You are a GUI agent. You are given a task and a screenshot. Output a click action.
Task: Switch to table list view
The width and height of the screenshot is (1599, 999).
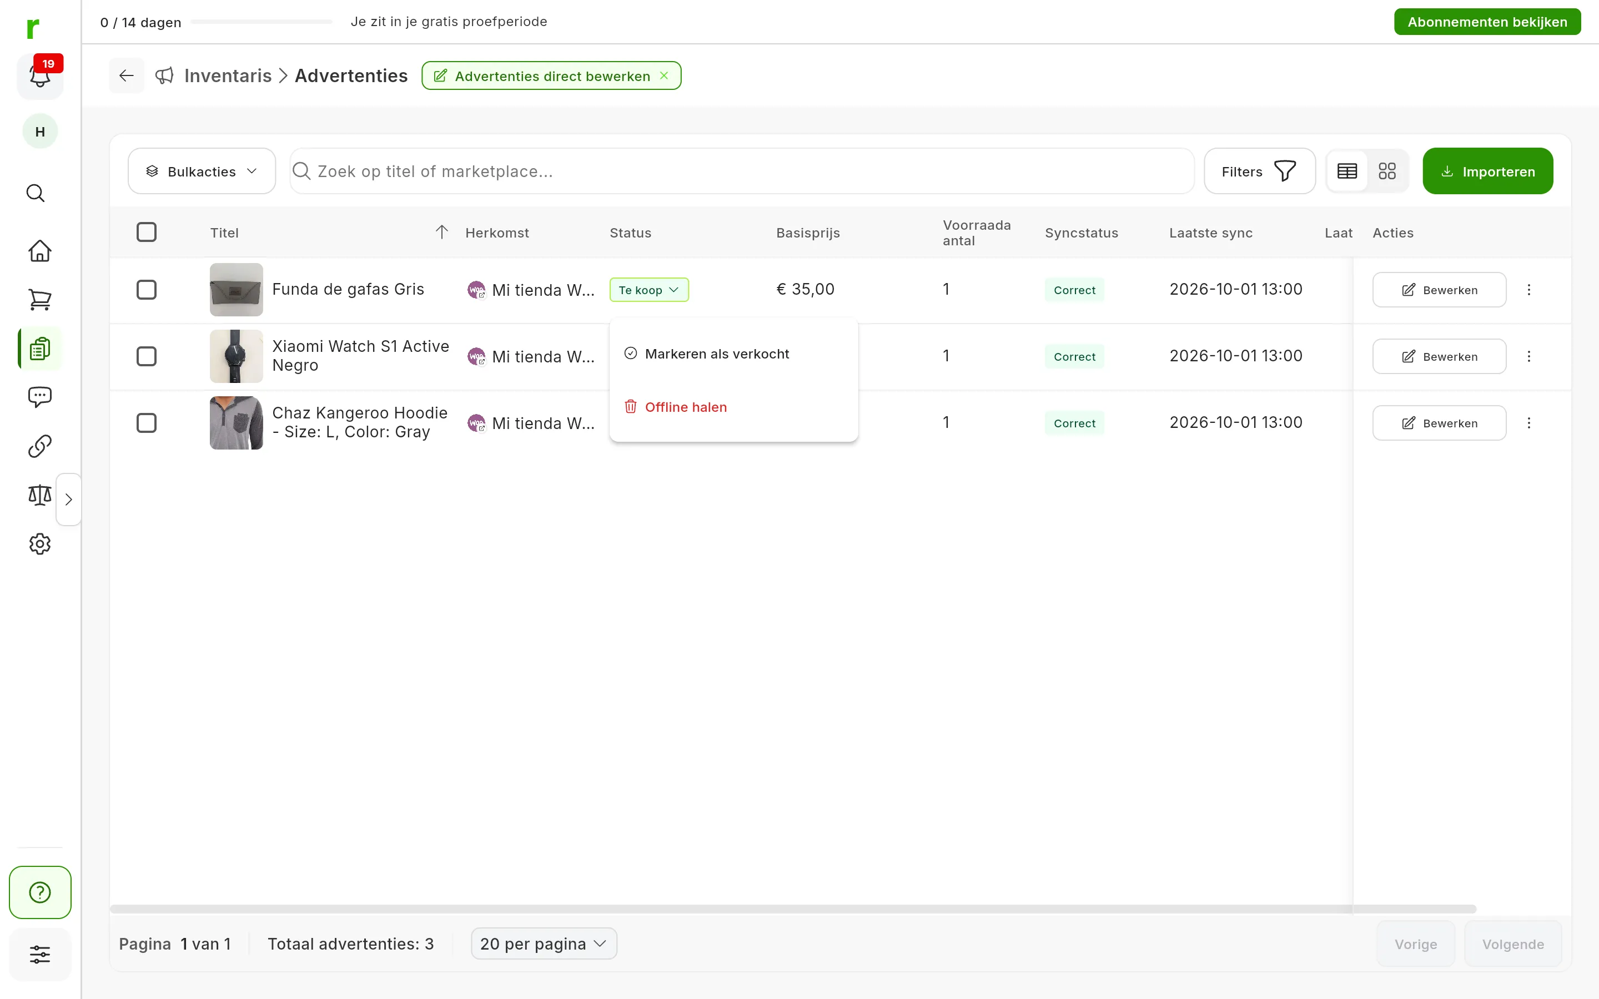click(x=1347, y=171)
